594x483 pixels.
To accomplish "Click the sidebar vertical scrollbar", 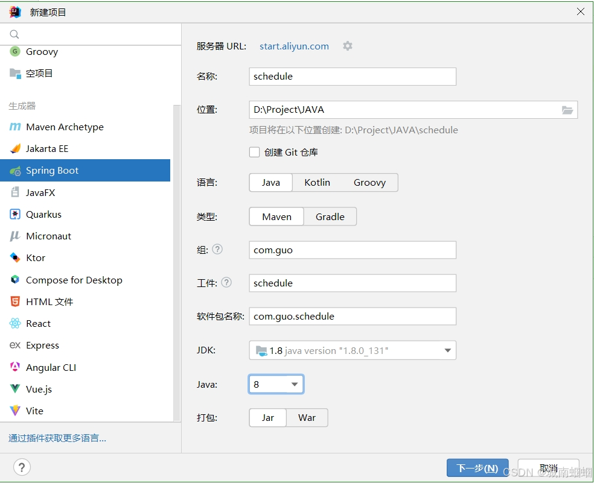I will (176, 263).
